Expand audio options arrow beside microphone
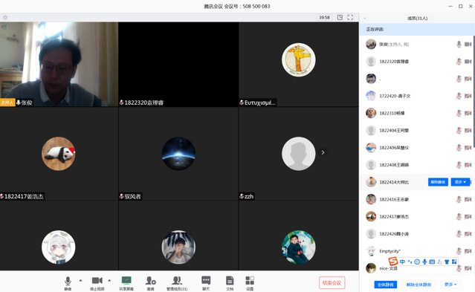The width and height of the screenshot is (475, 292). [x=80, y=280]
